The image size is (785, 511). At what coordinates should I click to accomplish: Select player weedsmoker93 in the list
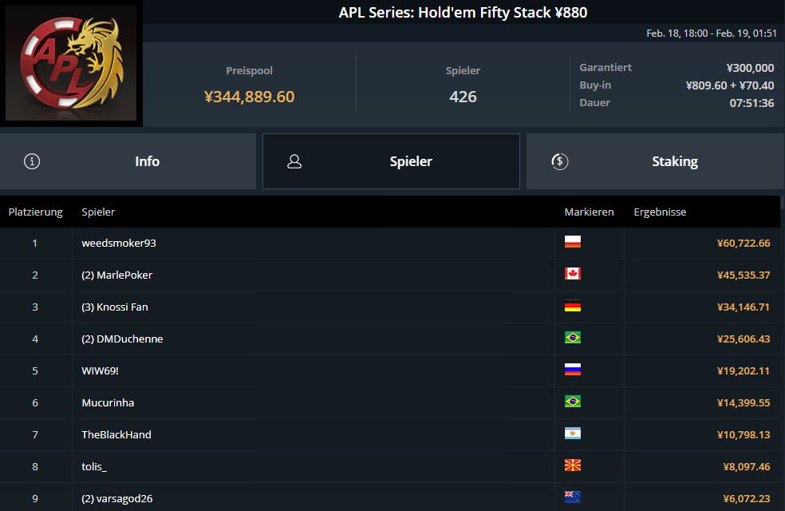119,243
